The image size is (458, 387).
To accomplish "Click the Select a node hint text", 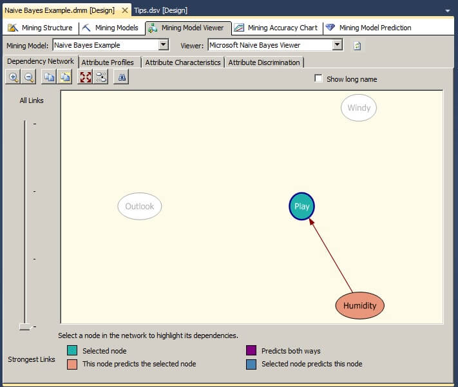I will (x=148, y=335).
